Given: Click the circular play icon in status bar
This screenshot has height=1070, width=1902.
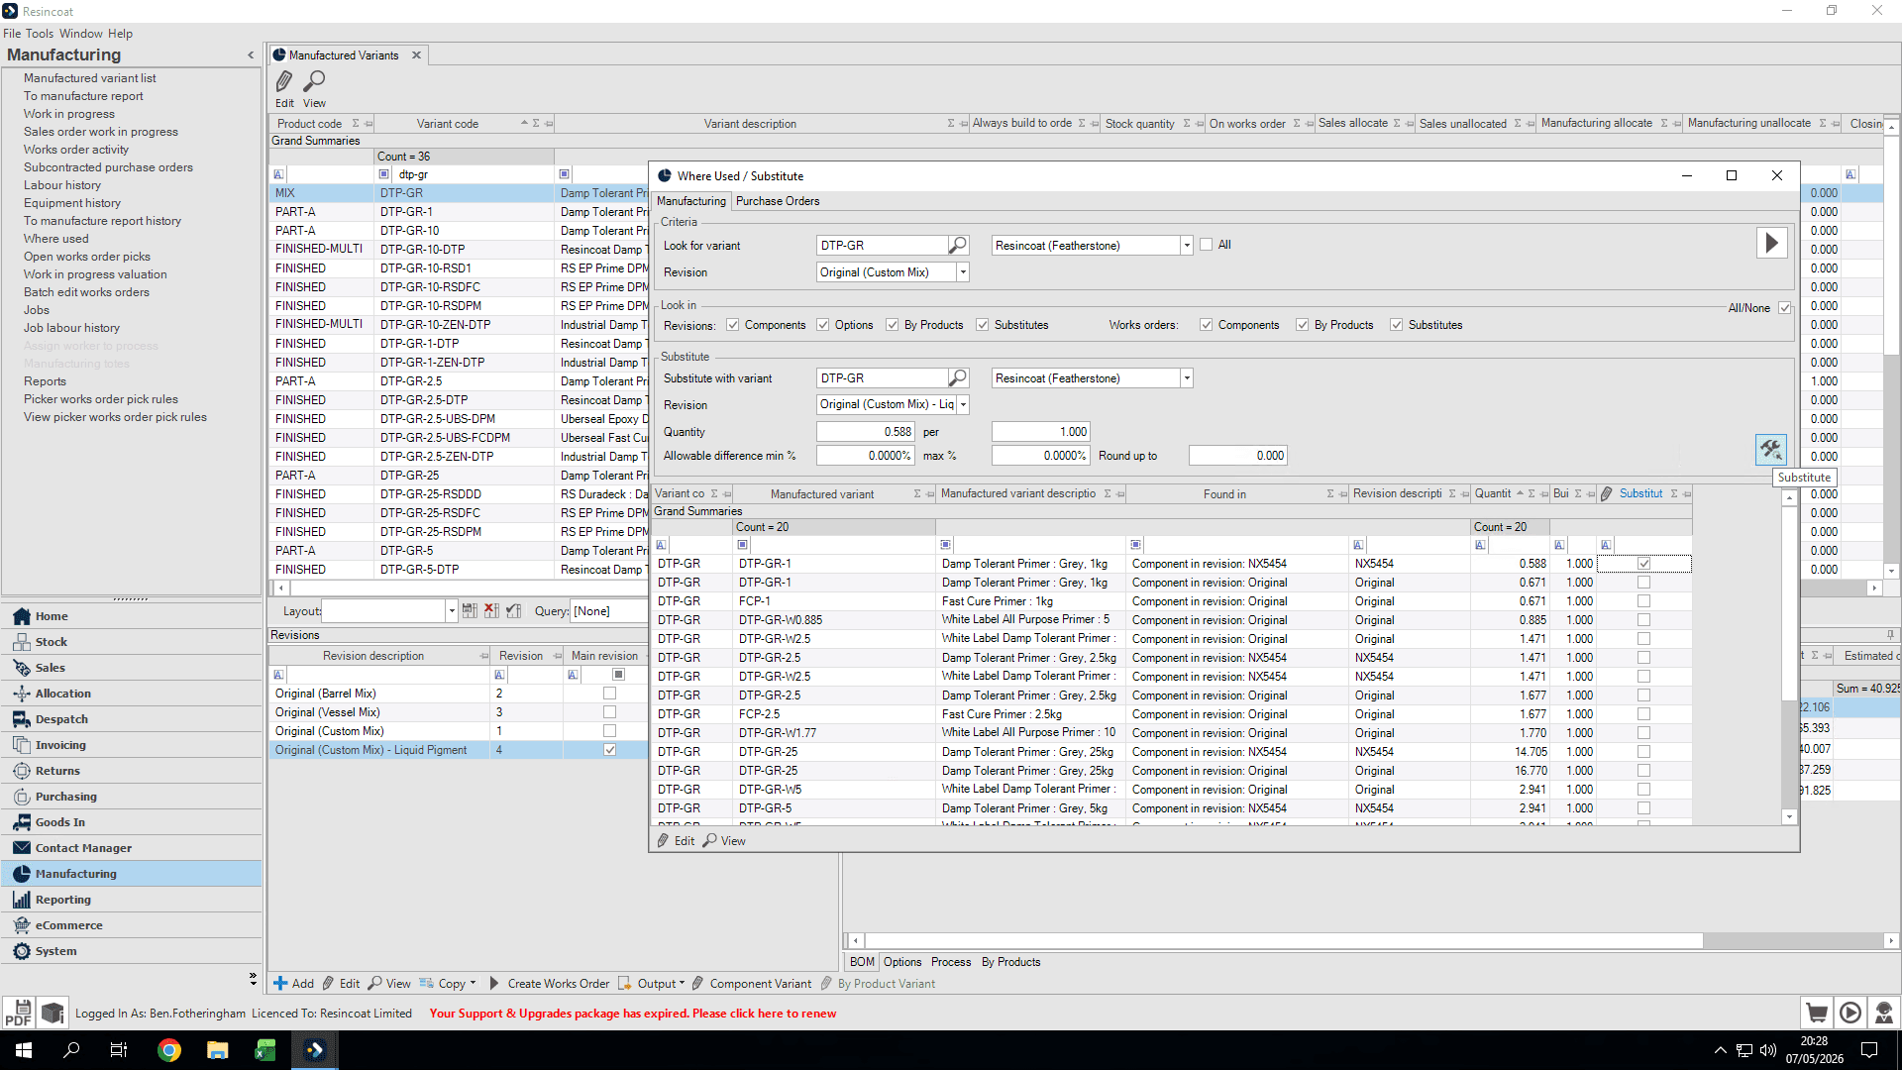Looking at the screenshot, I should coord(1850,1013).
